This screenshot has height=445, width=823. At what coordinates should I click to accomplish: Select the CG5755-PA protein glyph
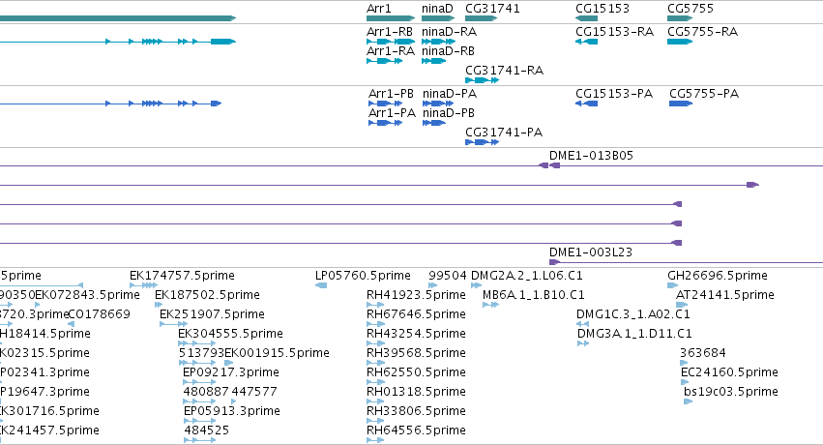tap(681, 104)
